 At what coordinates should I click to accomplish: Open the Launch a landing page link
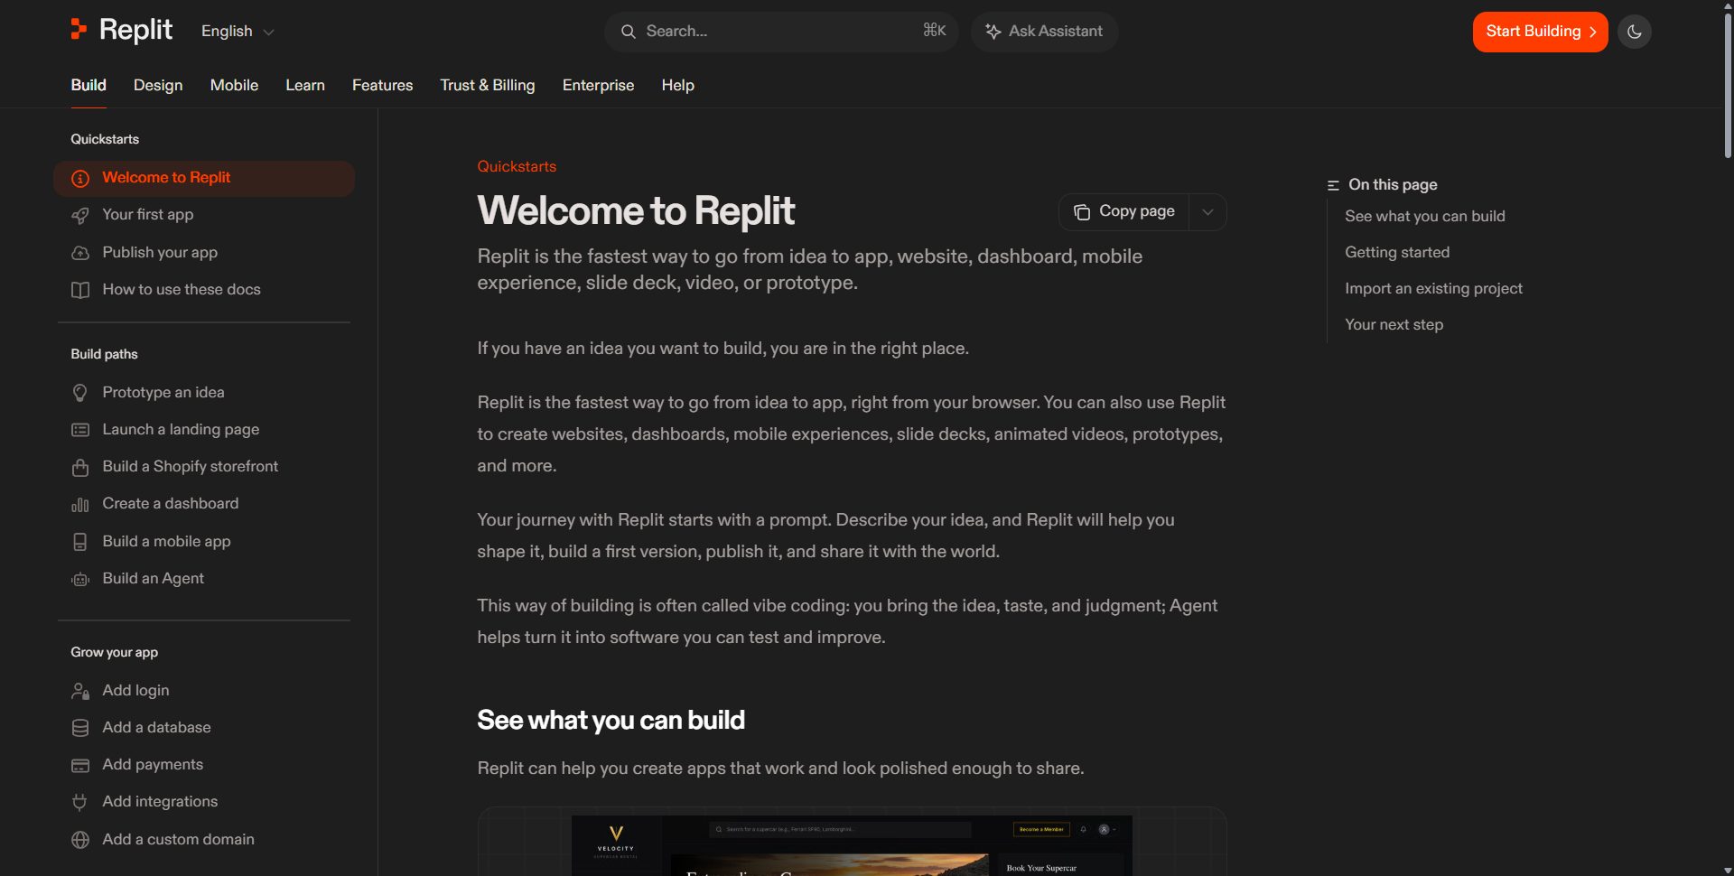pos(181,430)
